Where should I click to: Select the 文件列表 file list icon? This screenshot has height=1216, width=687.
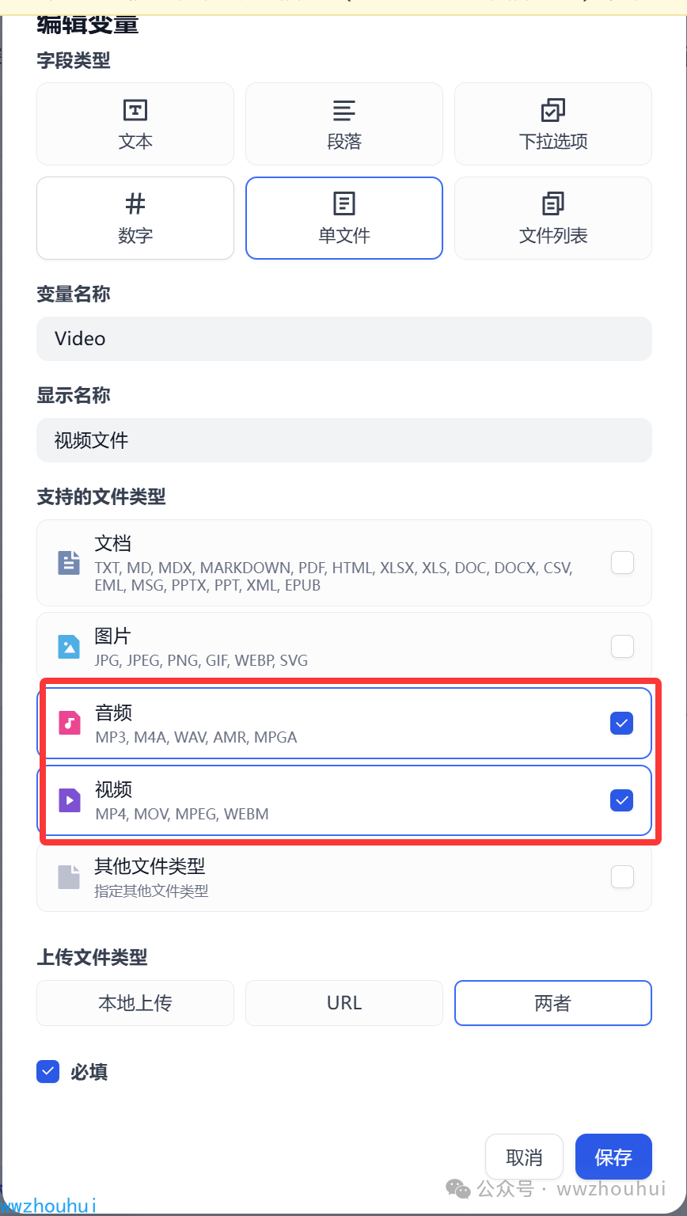(x=553, y=204)
